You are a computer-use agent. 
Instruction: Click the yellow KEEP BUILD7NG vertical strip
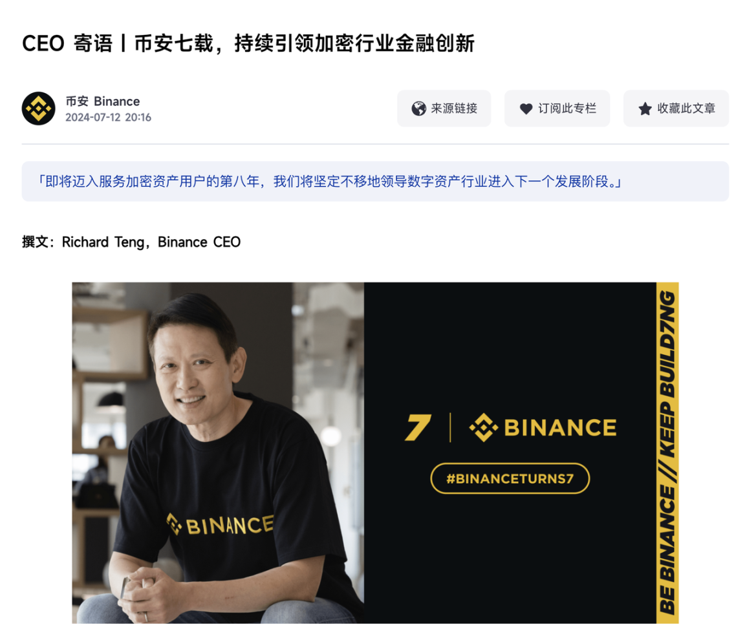point(667,453)
